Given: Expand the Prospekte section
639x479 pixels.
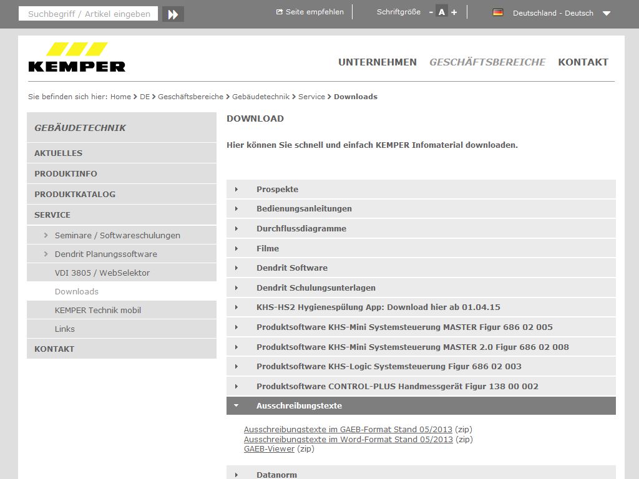Looking at the screenshot, I should coord(421,189).
